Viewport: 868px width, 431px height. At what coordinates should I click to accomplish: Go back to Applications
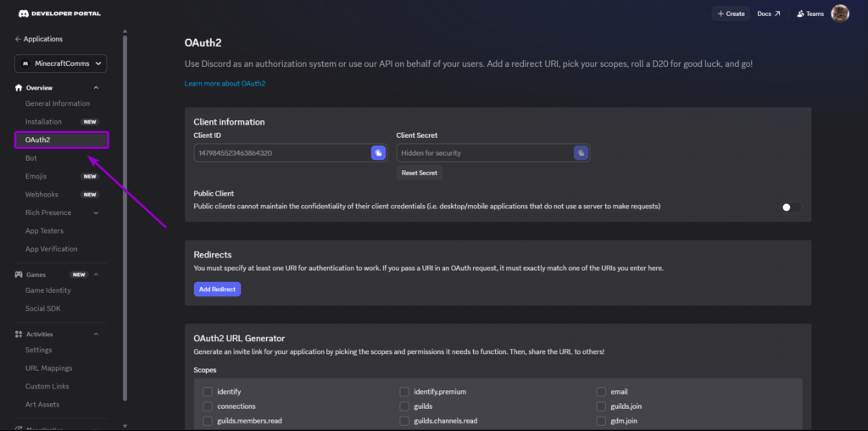click(x=39, y=39)
